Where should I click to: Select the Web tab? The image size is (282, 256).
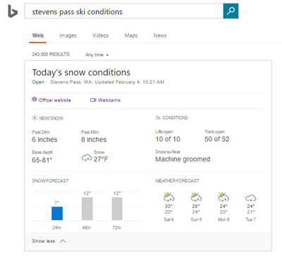[x=38, y=35]
